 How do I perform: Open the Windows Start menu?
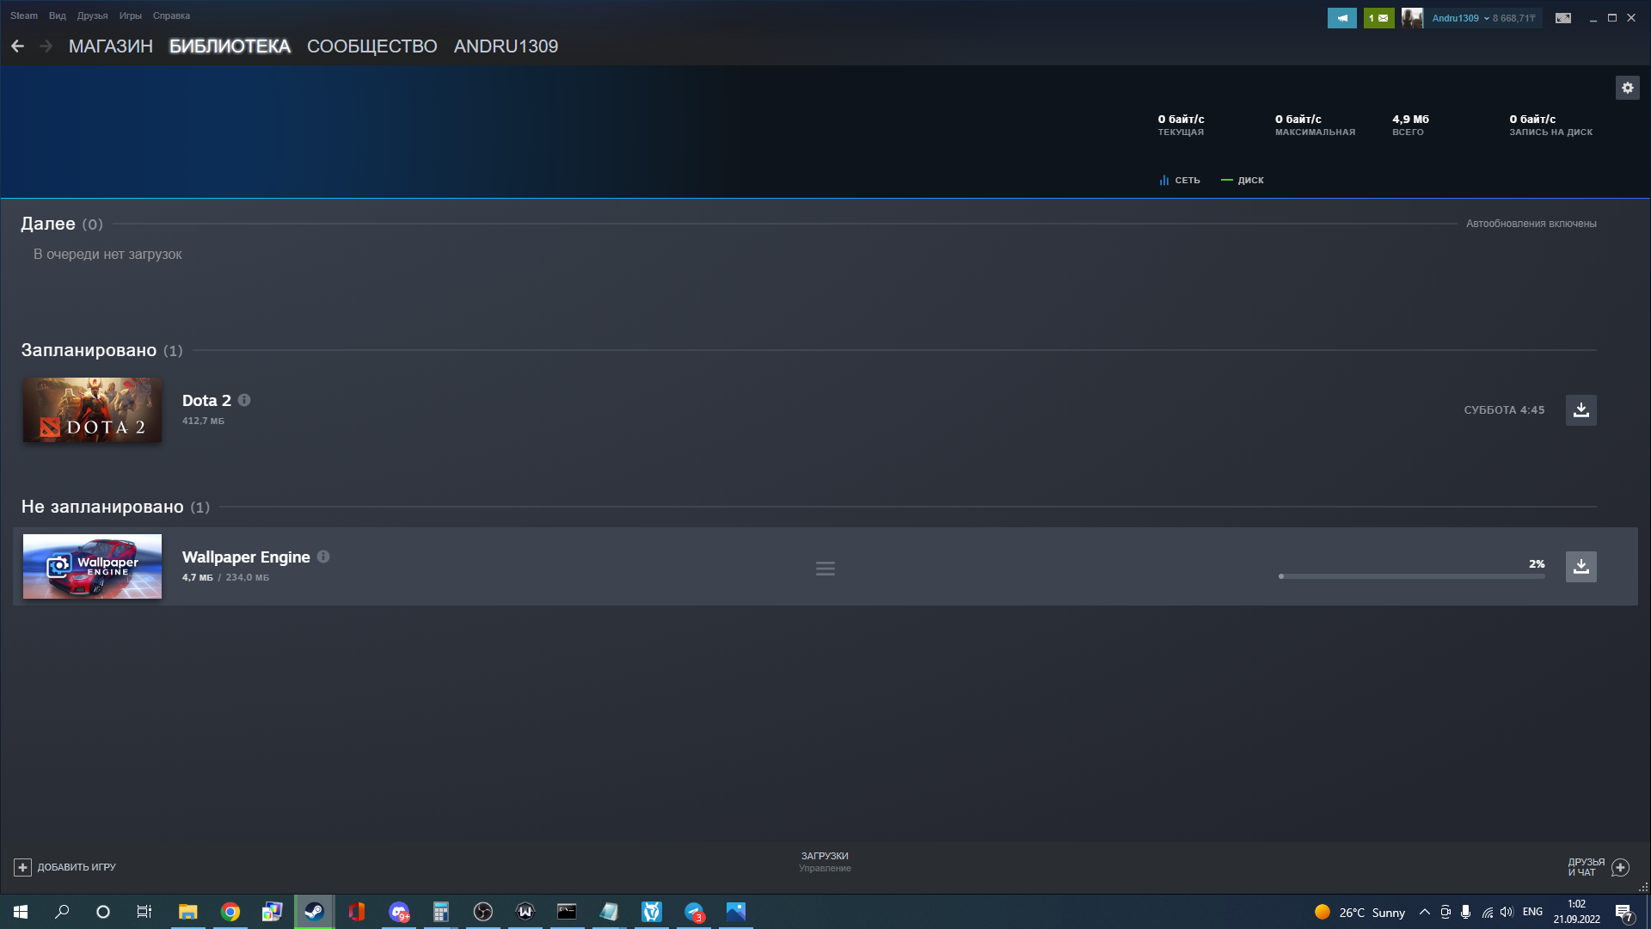21,912
